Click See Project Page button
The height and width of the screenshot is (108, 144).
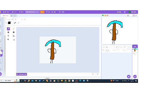(x=51, y=12)
